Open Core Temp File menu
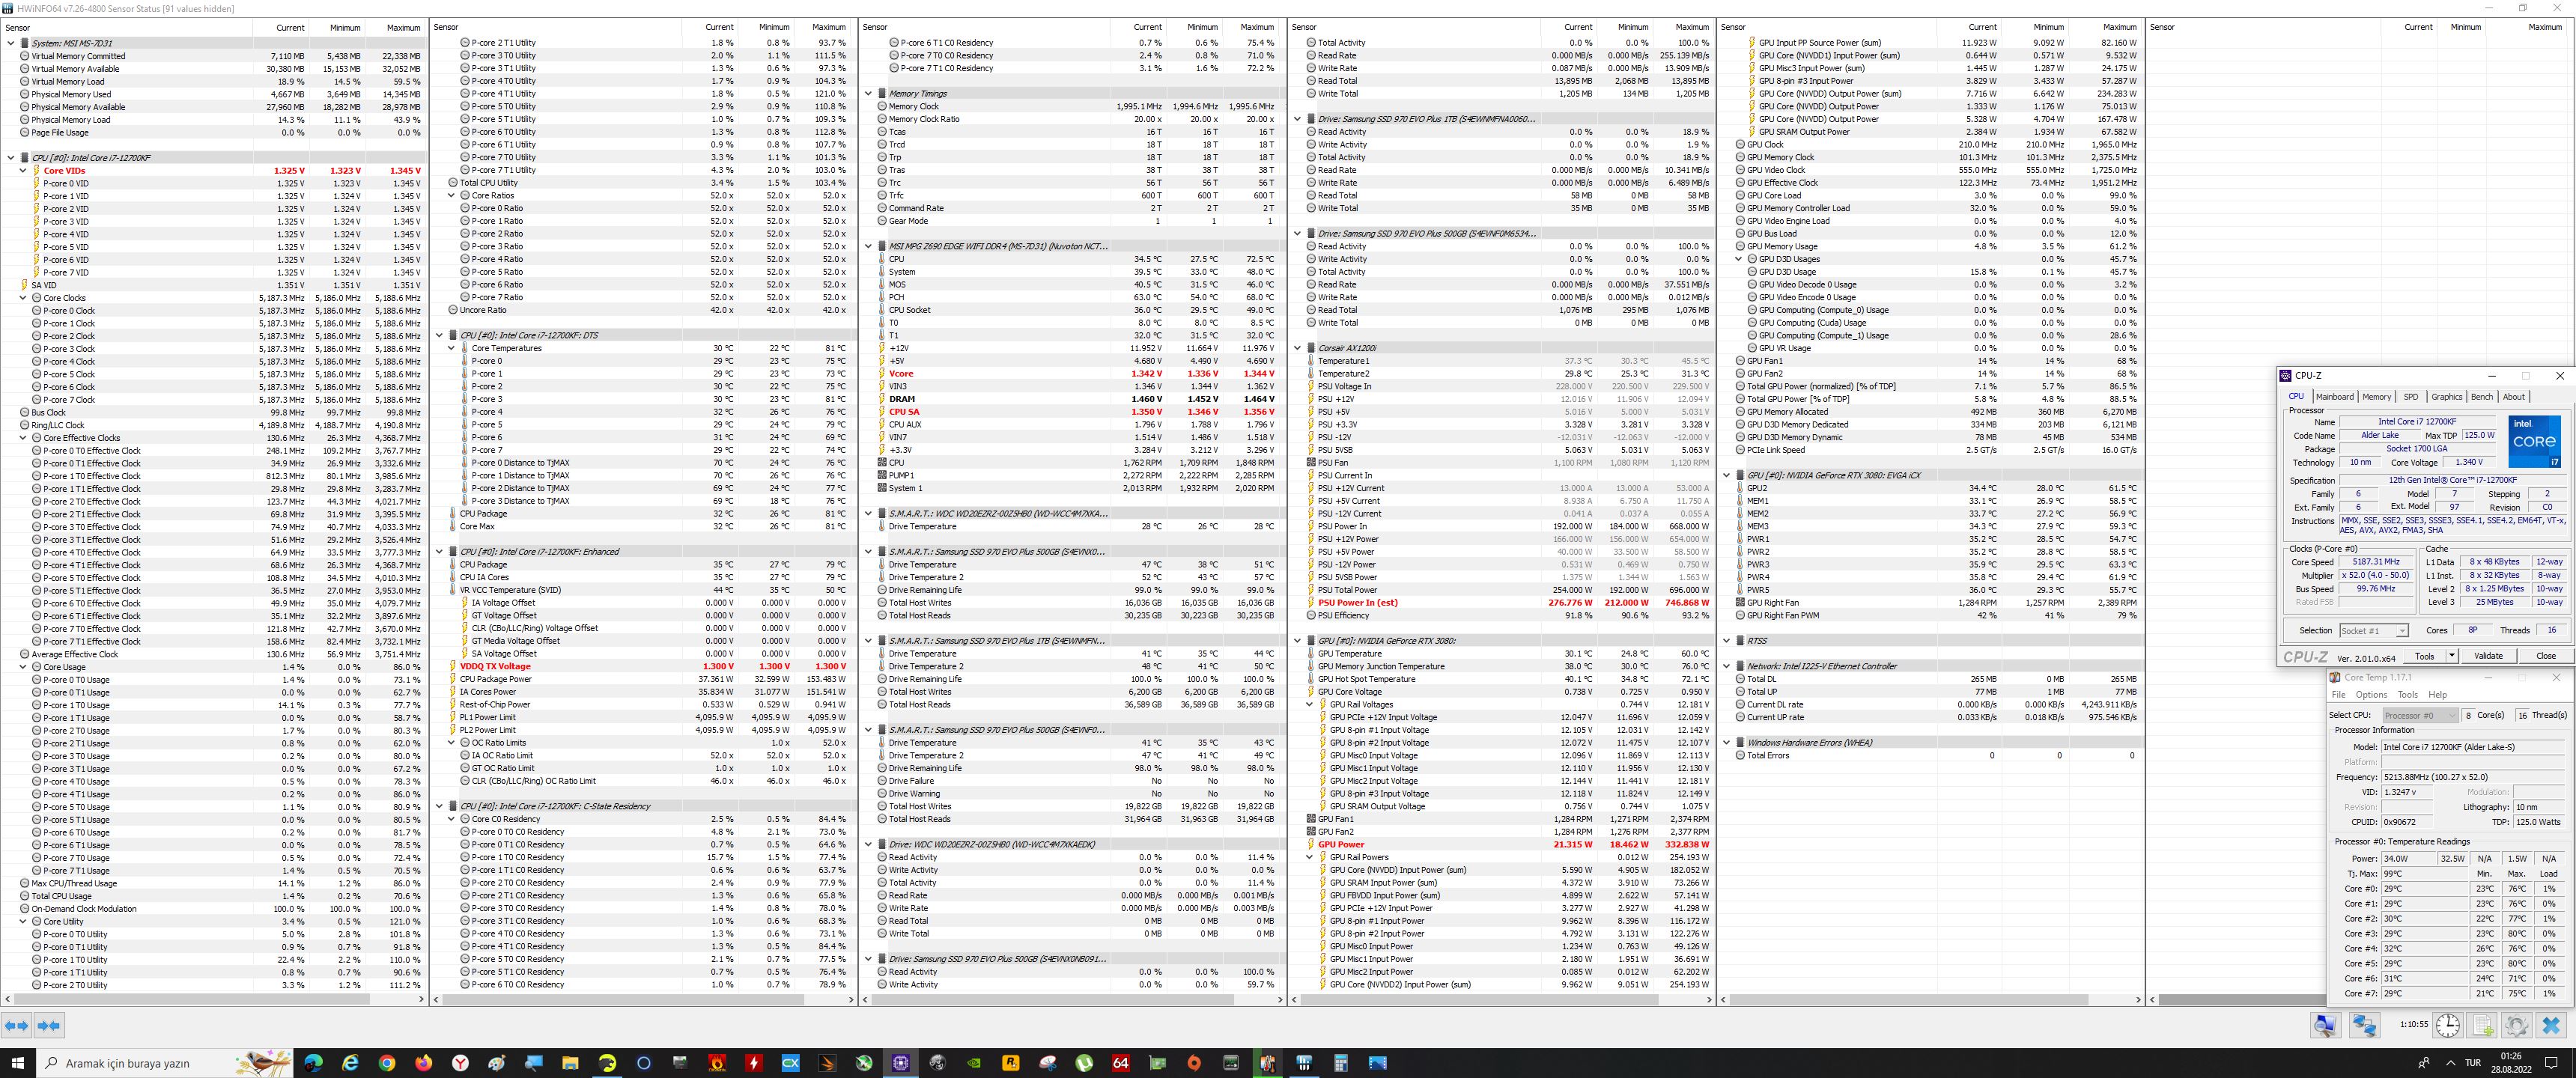The width and height of the screenshot is (2576, 1078). coord(2338,695)
